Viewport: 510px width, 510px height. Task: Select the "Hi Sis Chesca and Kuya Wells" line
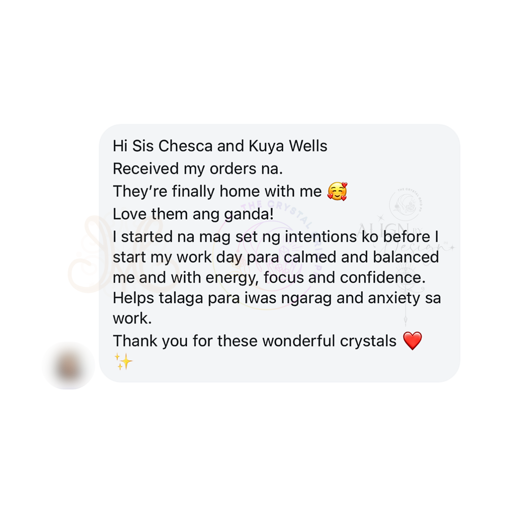click(220, 146)
